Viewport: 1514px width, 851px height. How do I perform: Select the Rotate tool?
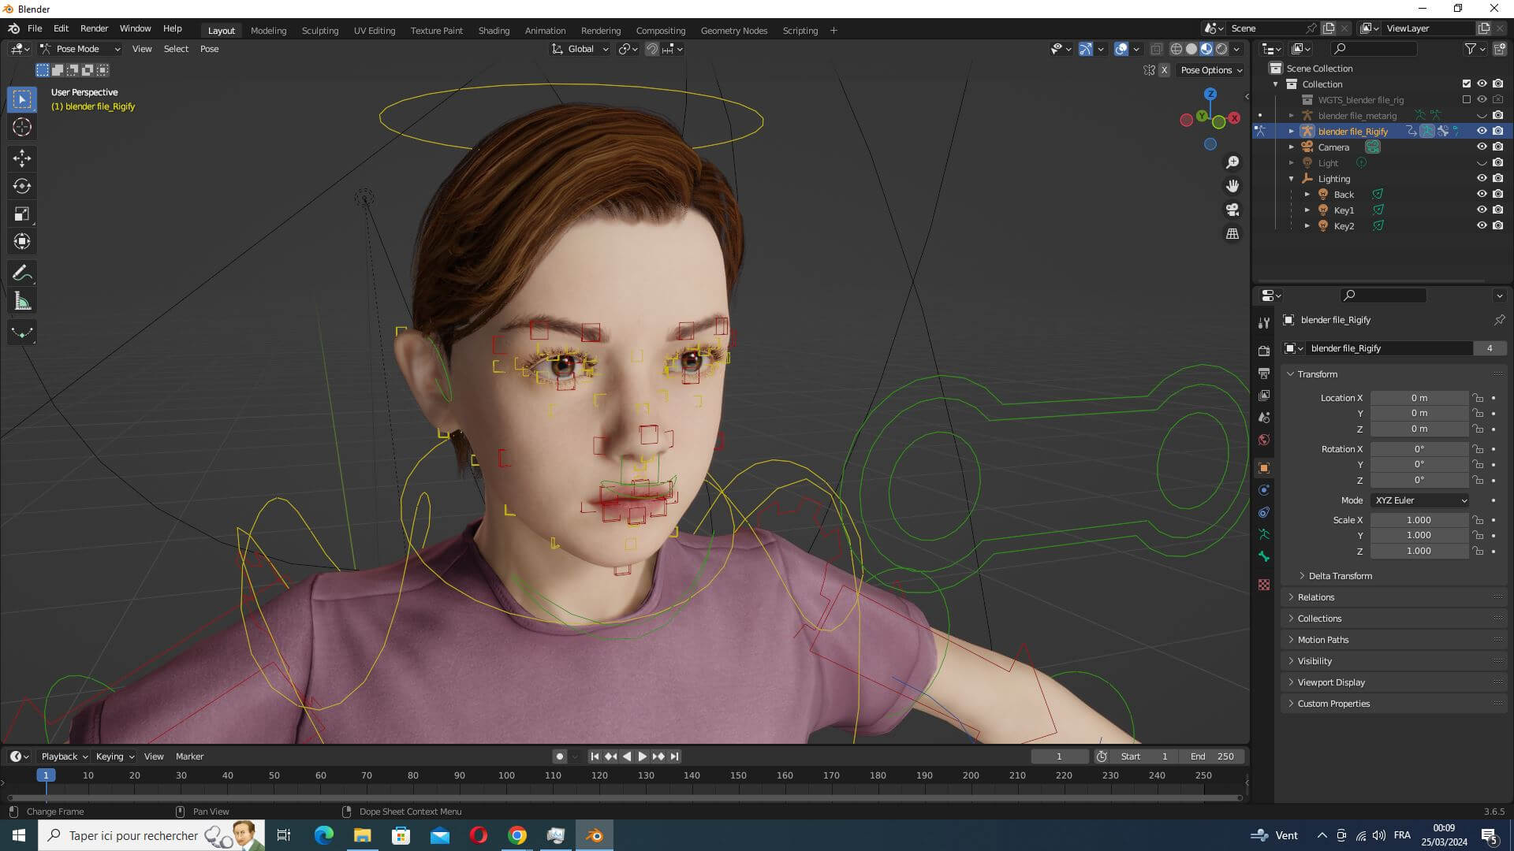pos(22,186)
